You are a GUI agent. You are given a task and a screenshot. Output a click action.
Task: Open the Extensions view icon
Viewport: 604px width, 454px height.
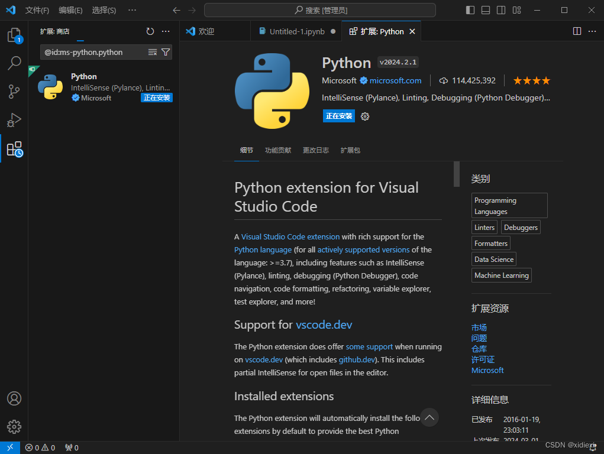[15, 149]
